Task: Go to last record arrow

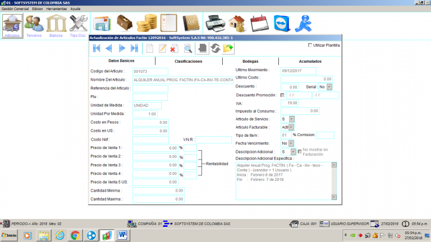Action: [x=134, y=48]
